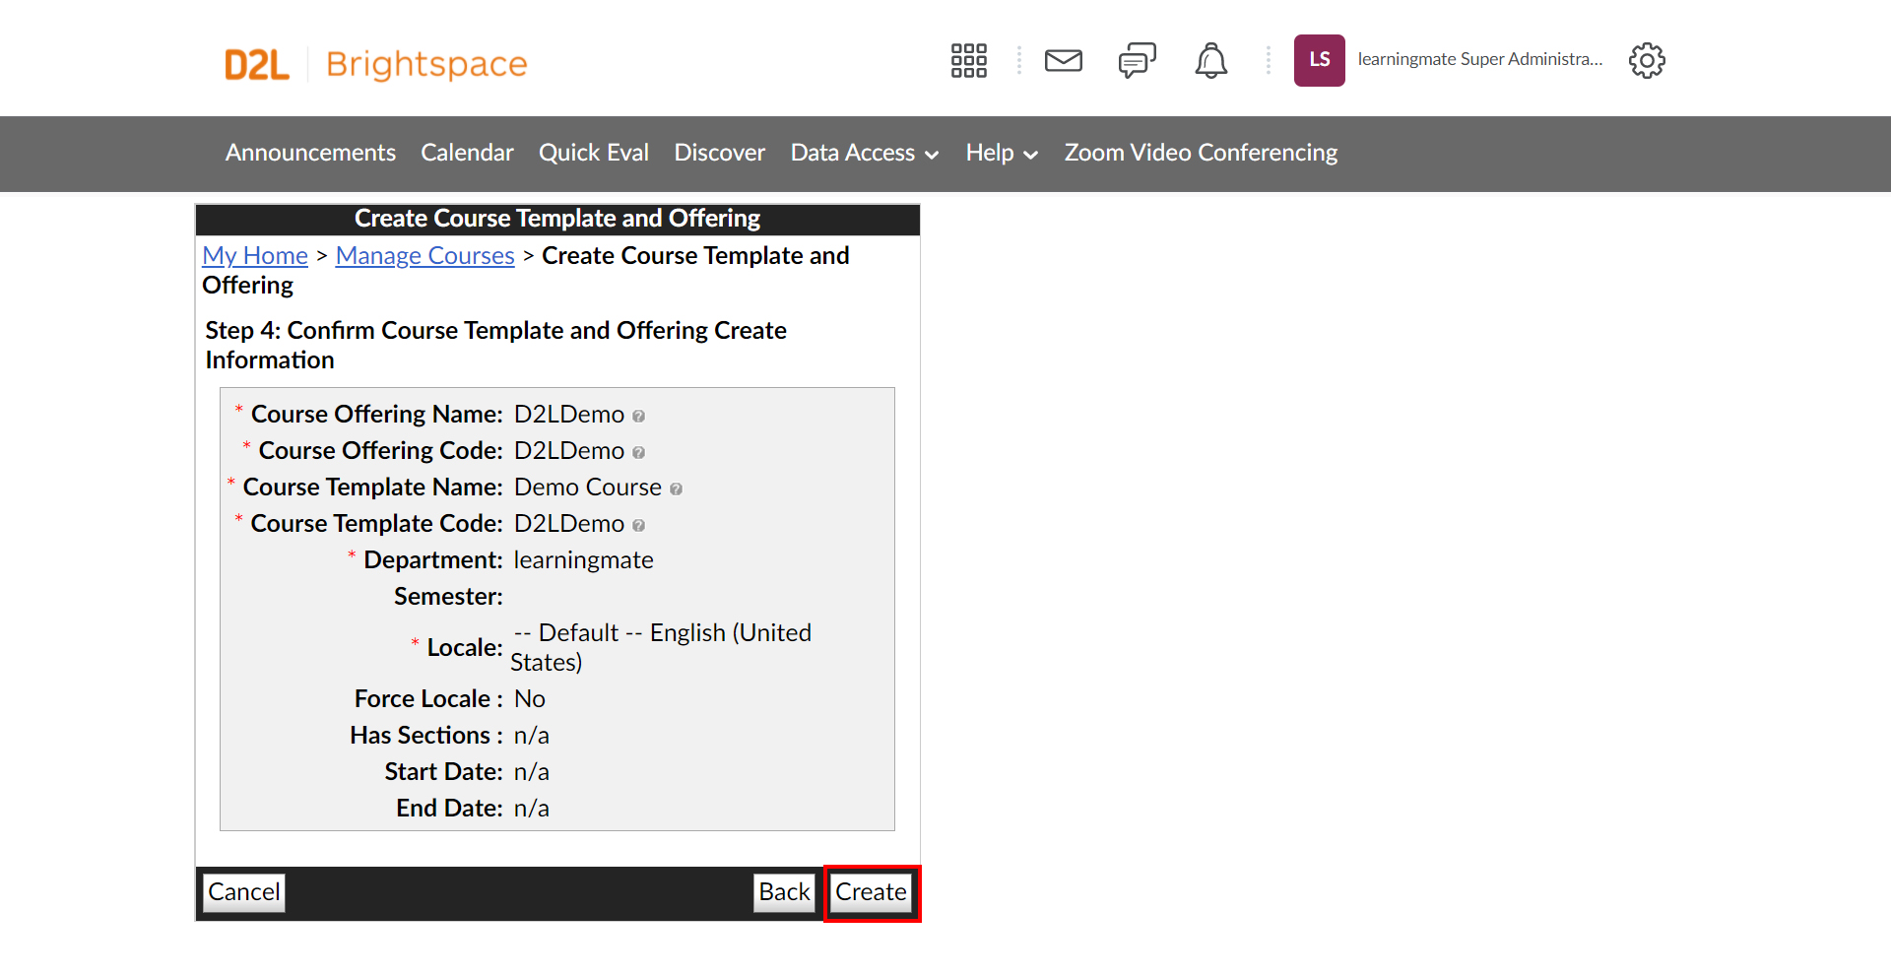
Task: Click the Cancel button
Action: pos(244,892)
